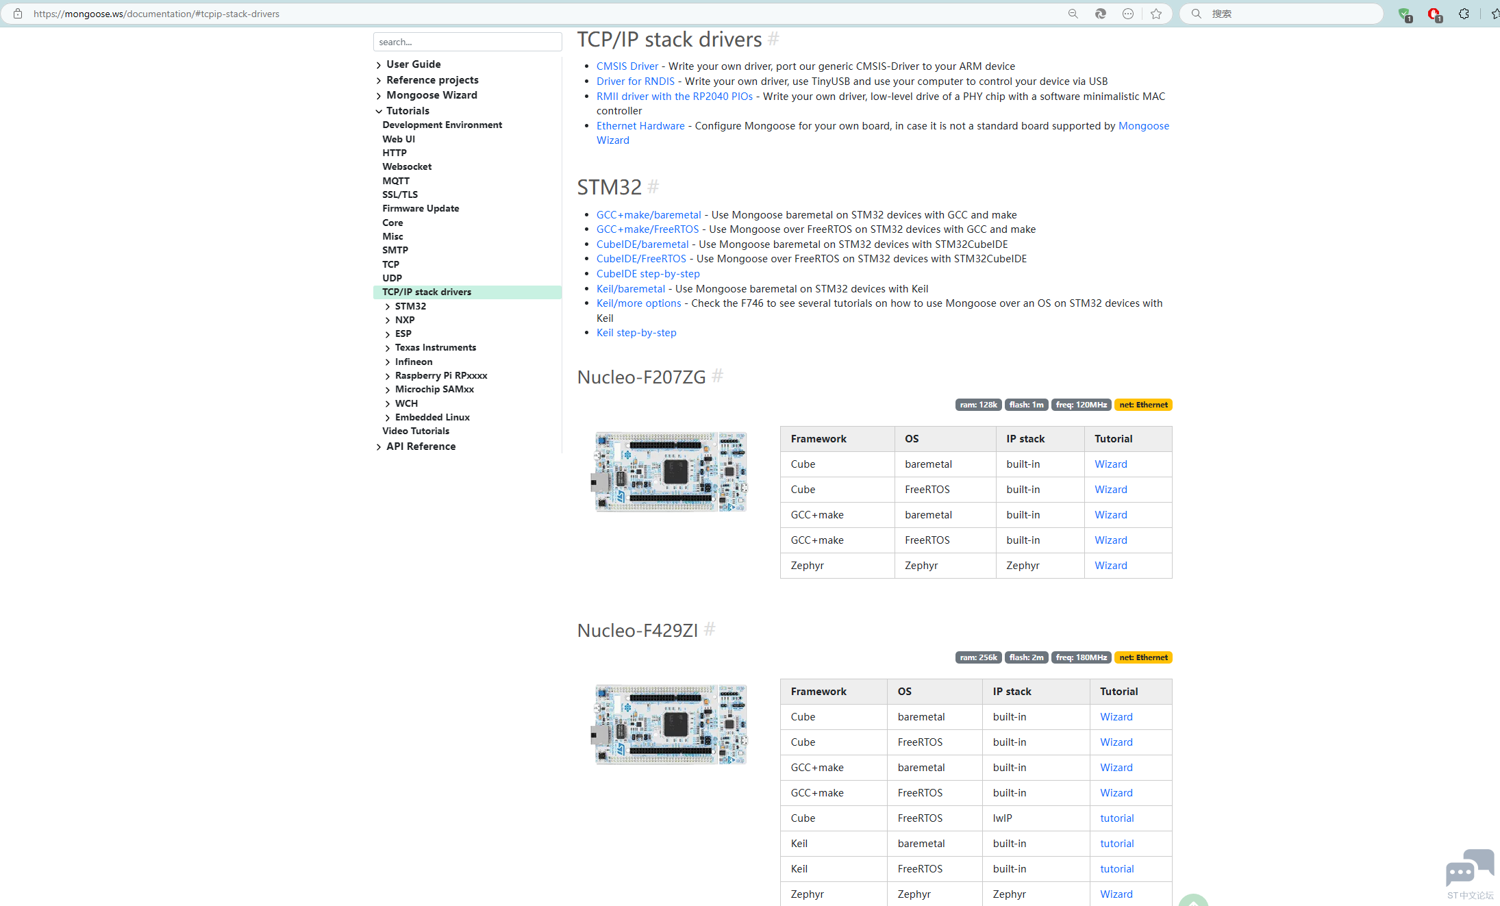Expand Texas Instruments subtree
This screenshot has width=1500, height=906.
pos(388,348)
